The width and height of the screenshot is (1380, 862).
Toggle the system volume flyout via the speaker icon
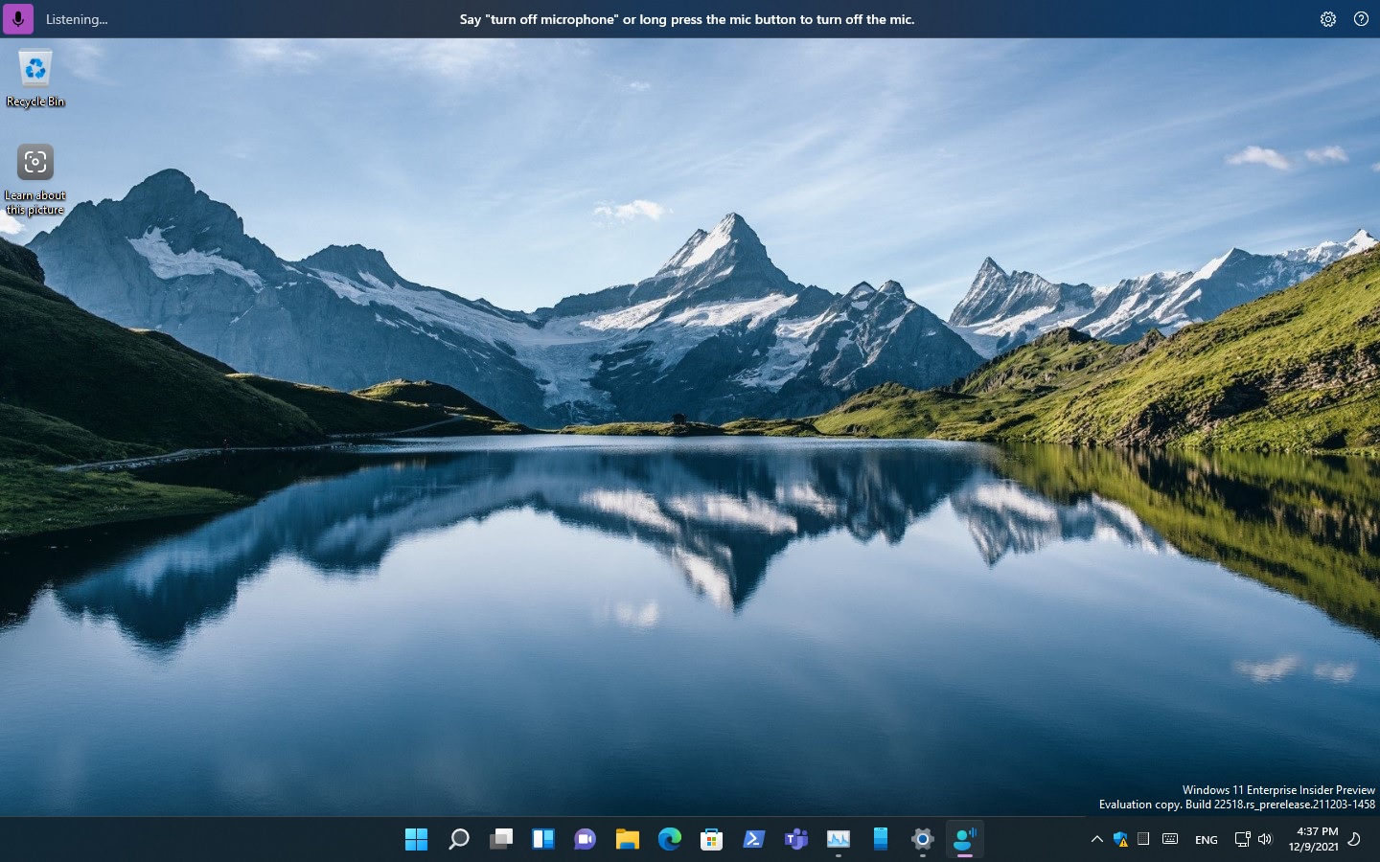point(1264,839)
